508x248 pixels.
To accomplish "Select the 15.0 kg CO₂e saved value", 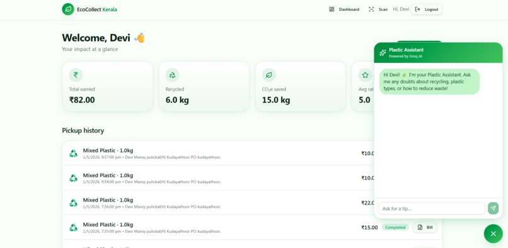I will pos(276,100).
